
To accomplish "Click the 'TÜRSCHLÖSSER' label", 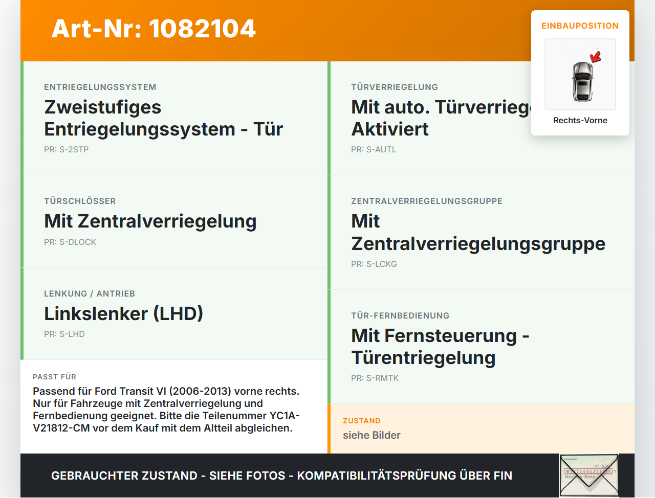I will pyautogui.click(x=80, y=201).
